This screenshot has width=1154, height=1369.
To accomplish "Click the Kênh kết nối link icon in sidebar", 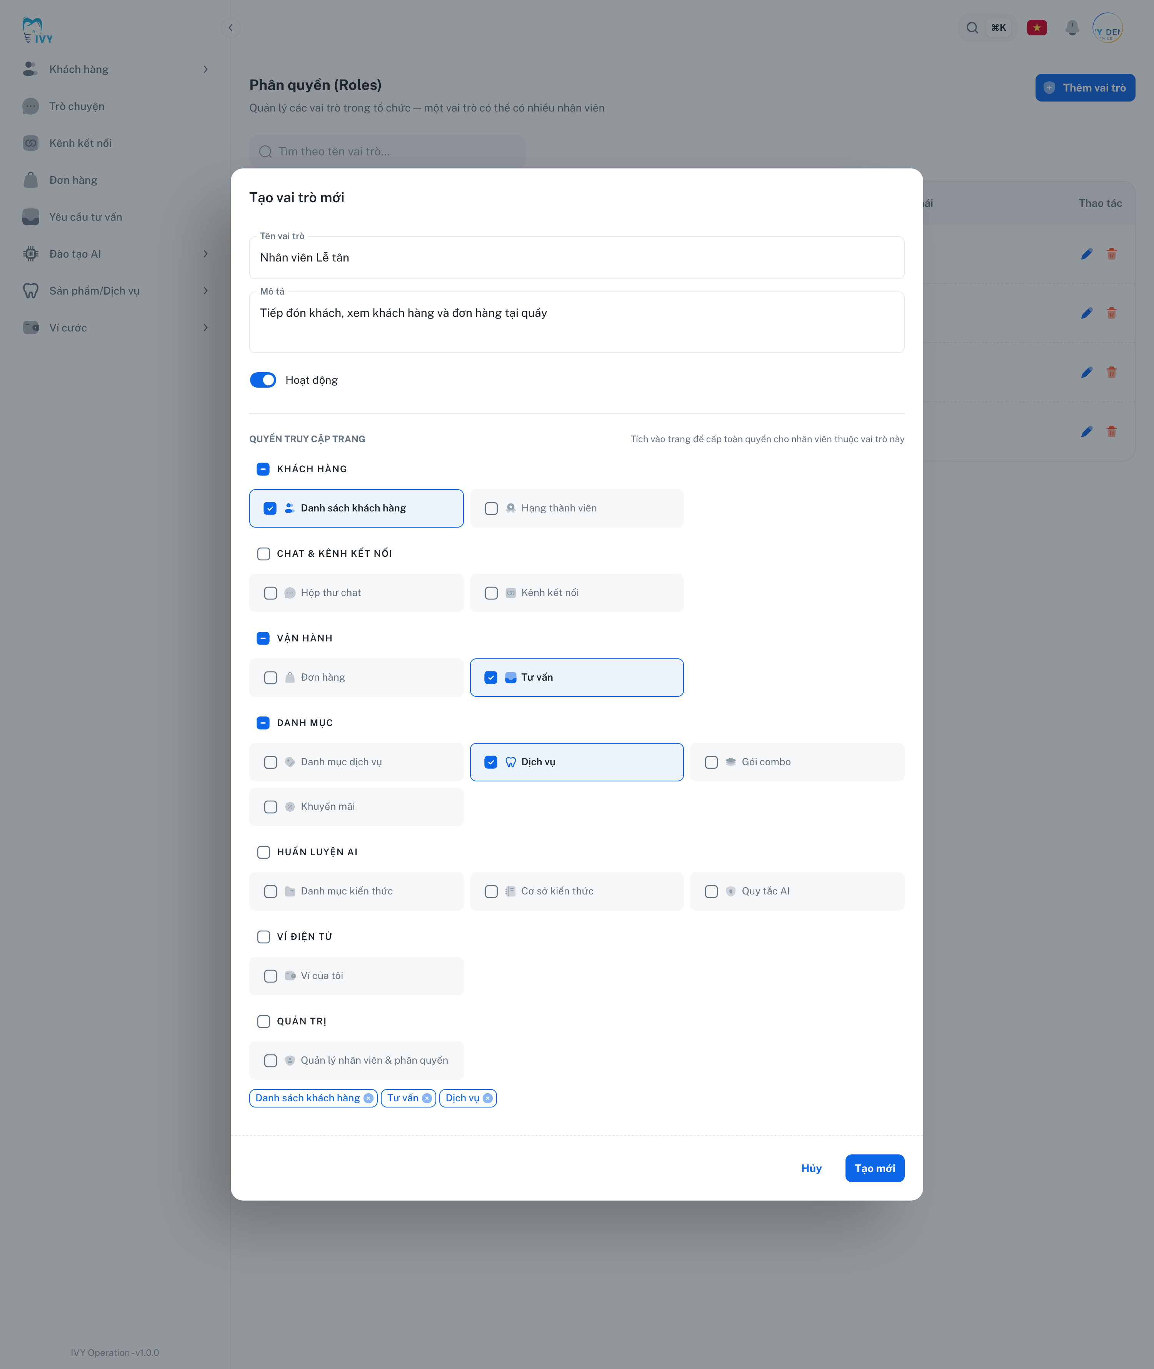I will [x=30, y=143].
